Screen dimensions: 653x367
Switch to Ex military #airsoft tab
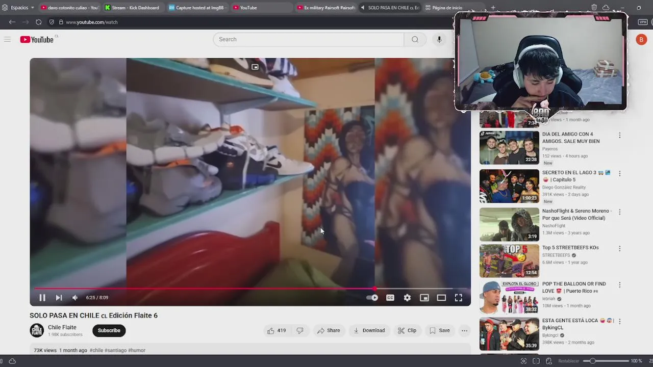click(x=325, y=8)
